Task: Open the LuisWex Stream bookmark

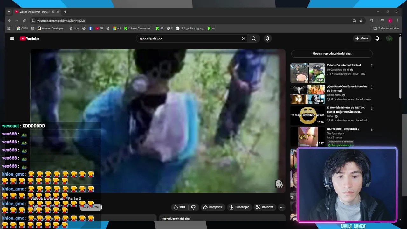Action: (138, 28)
